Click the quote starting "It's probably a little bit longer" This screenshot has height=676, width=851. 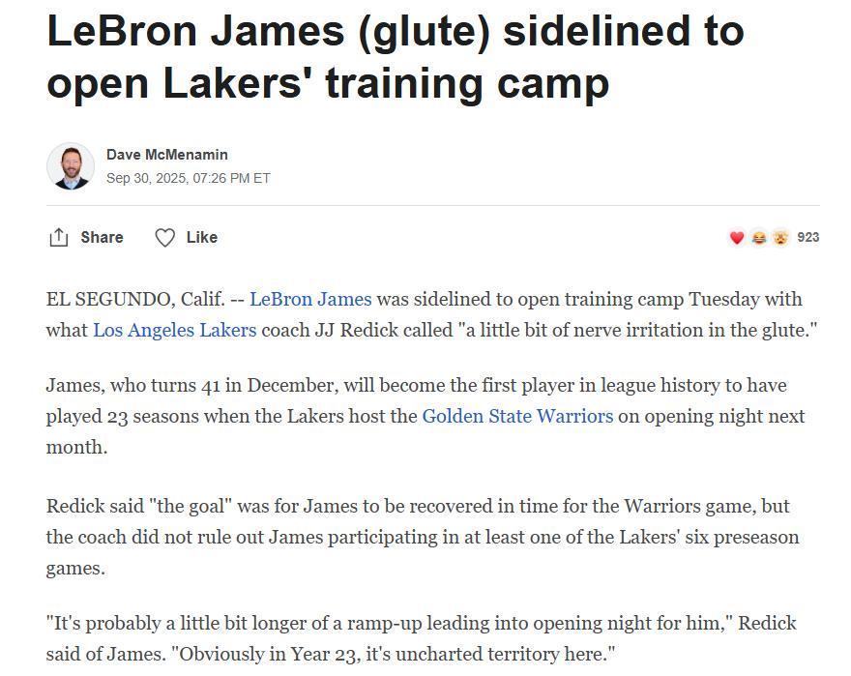coord(387,623)
